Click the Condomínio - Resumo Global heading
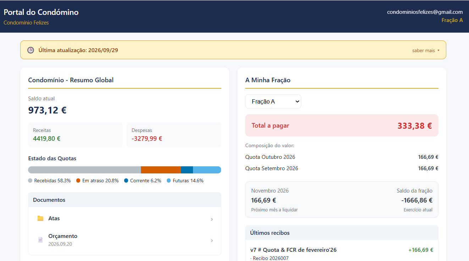Image resolution: width=469 pixels, height=261 pixels. (71, 80)
